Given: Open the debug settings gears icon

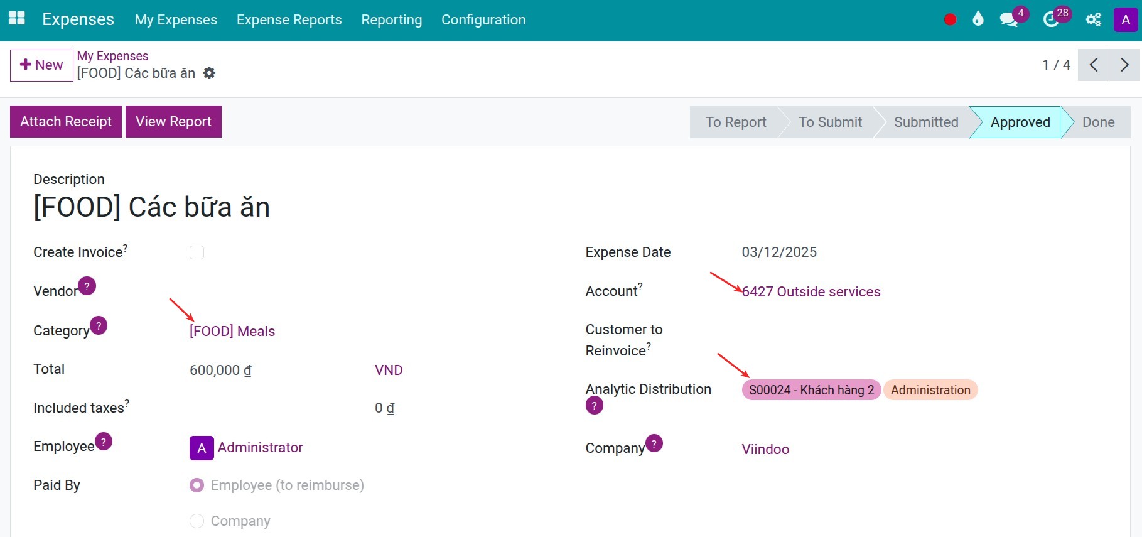Looking at the screenshot, I should [x=1093, y=20].
